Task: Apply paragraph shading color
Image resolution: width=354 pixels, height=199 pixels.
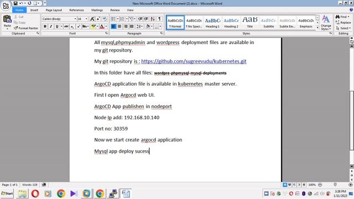Action: pos(148,27)
